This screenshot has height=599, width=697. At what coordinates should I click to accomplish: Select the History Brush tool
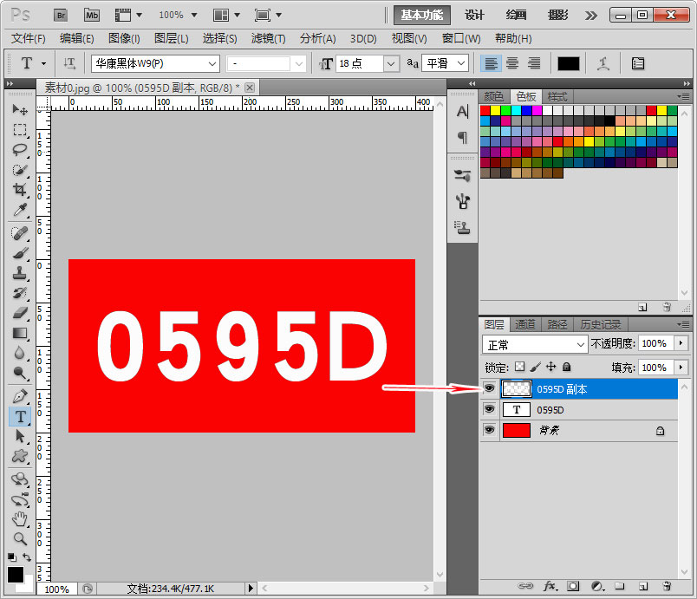pyautogui.click(x=20, y=293)
